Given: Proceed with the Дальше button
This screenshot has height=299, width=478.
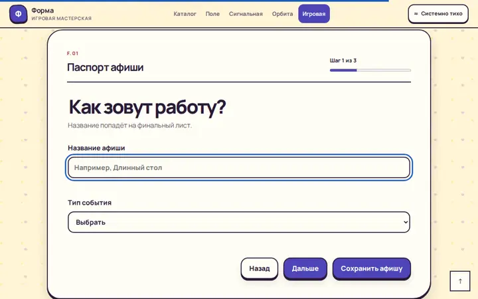Looking at the screenshot, I should (x=305, y=268).
